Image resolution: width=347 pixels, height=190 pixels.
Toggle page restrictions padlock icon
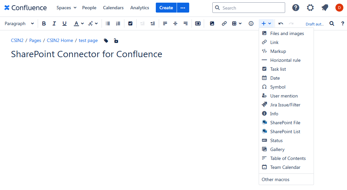(x=116, y=41)
